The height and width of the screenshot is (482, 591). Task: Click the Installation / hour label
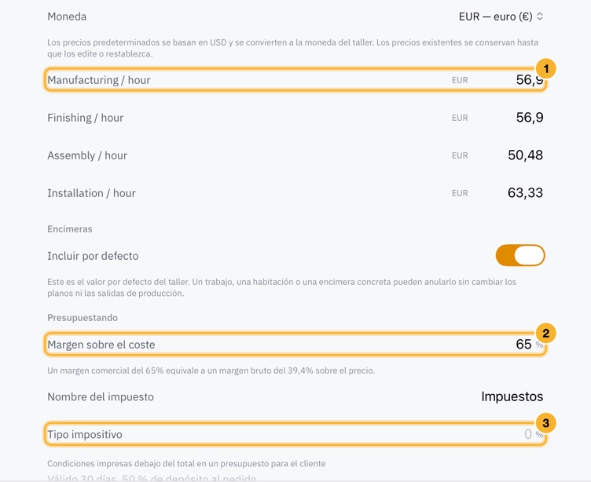(x=91, y=193)
